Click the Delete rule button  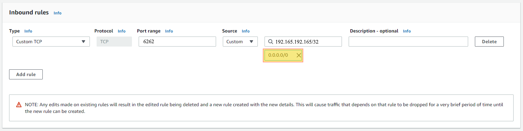click(489, 42)
